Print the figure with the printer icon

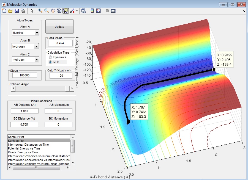pyautogui.click(x=23, y=11)
